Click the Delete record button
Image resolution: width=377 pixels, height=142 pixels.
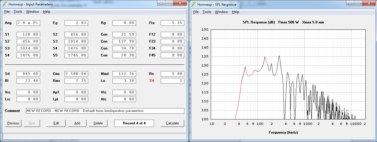click(98, 123)
